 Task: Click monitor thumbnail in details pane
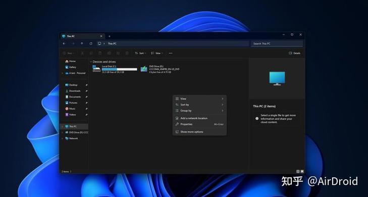tap(277, 79)
